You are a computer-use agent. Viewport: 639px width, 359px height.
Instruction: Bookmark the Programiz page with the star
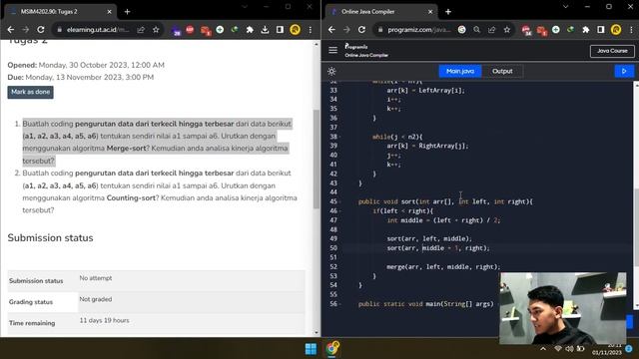(507, 30)
